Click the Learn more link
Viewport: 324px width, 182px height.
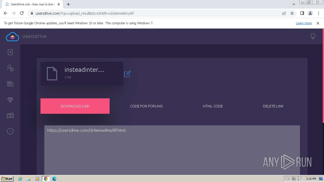coord(304,23)
